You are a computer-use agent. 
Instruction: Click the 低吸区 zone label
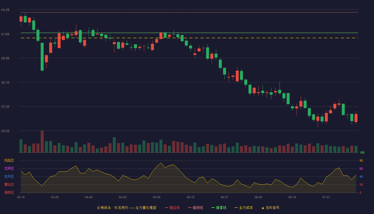(9, 193)
